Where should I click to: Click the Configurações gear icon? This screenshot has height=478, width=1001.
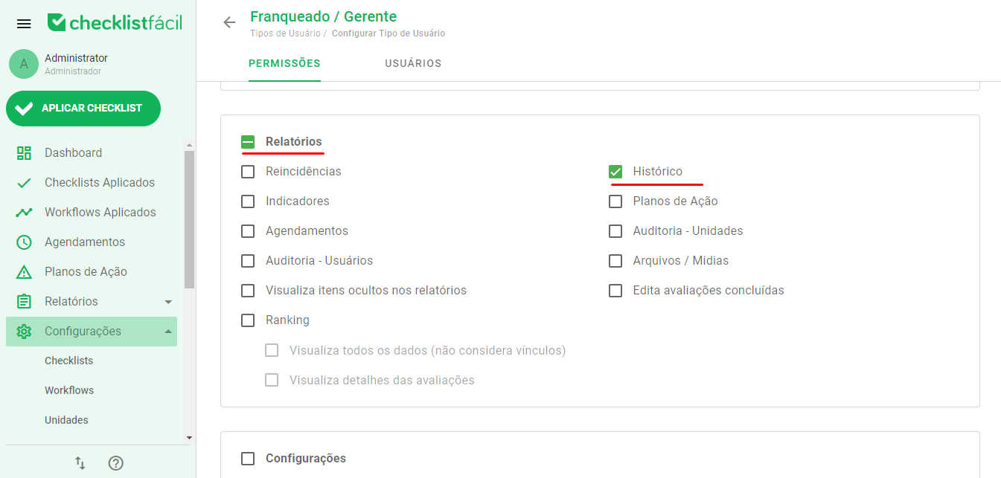(23, 331)
